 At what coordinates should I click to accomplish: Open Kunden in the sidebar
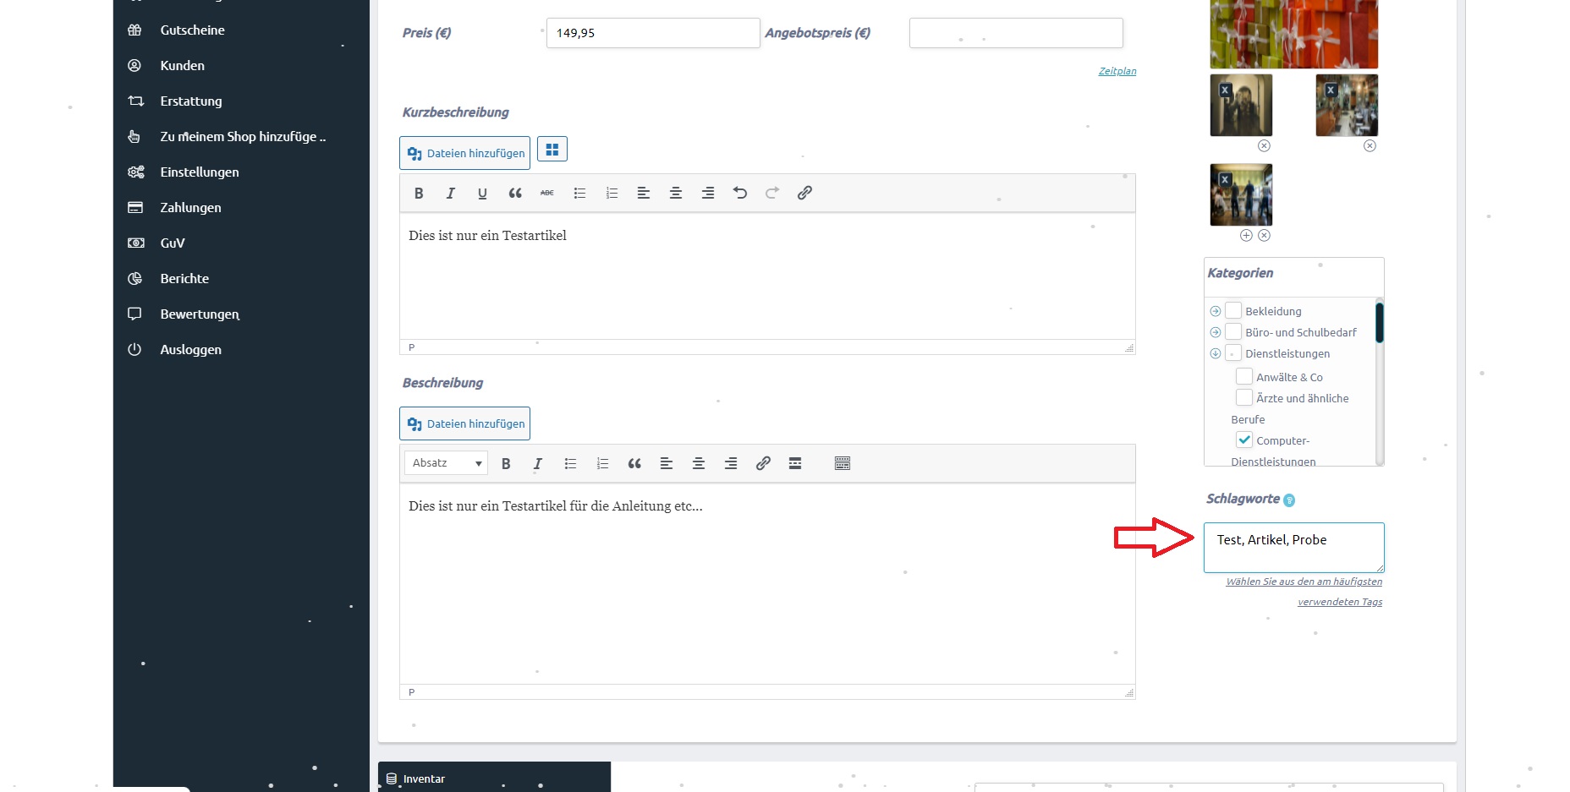(x=183, y=65)
